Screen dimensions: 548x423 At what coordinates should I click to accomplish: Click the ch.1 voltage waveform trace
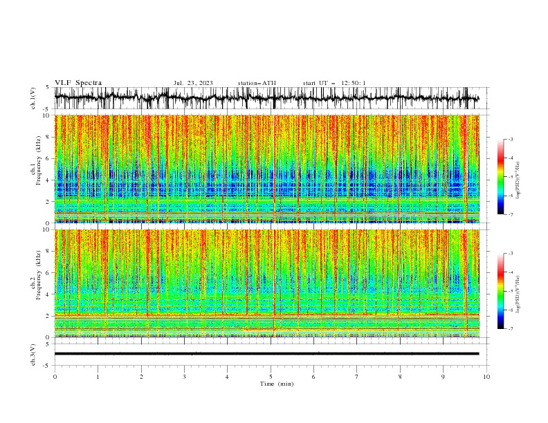(266, 98)
